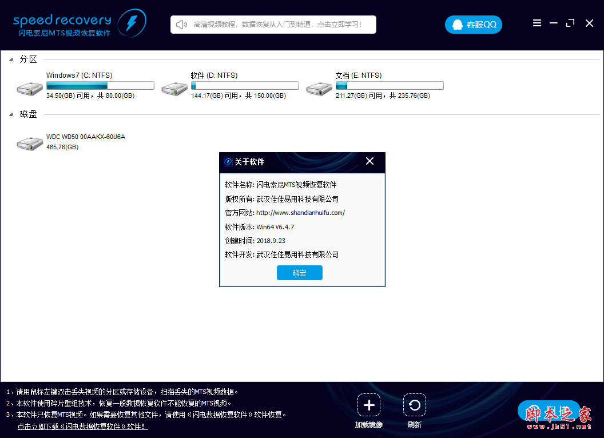
Task: Open the hamburger menu in the title bar
Action: pos(537,23)
